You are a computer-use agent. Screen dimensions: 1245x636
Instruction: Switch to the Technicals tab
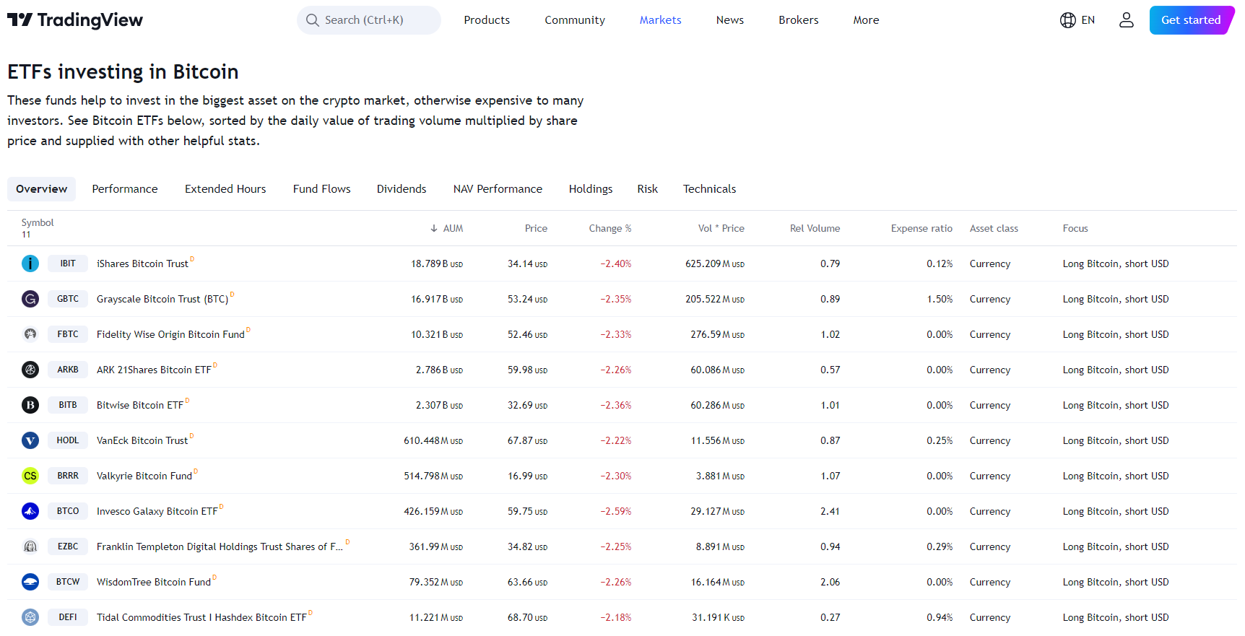pyautogui.click(x=710, y=189)
